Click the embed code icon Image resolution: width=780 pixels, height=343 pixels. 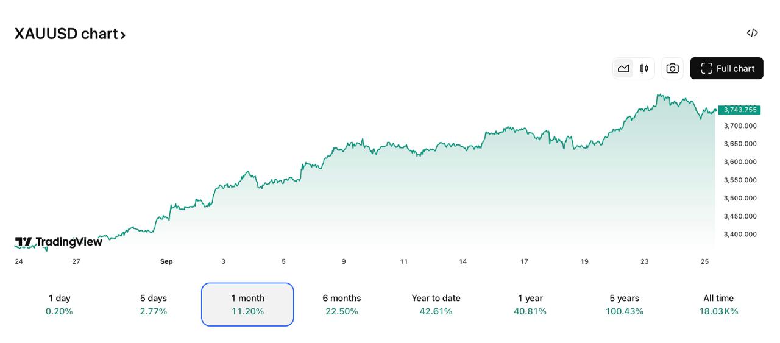[752, 33]
